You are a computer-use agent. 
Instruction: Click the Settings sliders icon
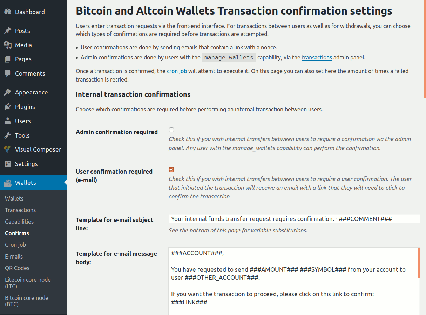coord(8,164)
